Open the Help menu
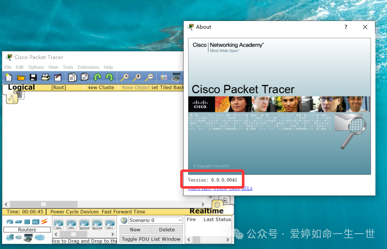The image size is (387, 249). click(108, 67)
